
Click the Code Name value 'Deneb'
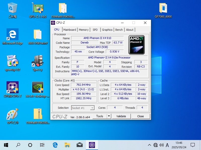(x=85, y=42)
